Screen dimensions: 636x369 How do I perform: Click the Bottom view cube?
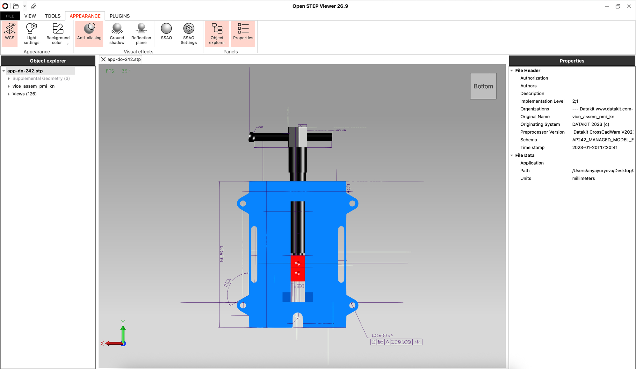click(483, 86)
